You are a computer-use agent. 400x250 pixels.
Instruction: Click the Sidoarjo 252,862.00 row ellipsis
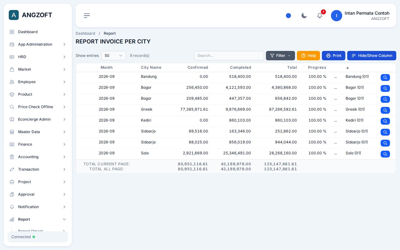click(x=336, y=132)
